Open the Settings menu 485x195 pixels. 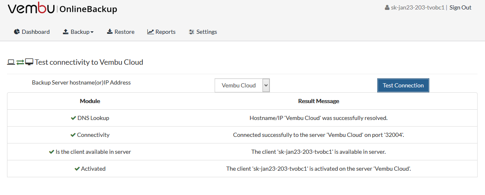(x=203, y=32)
